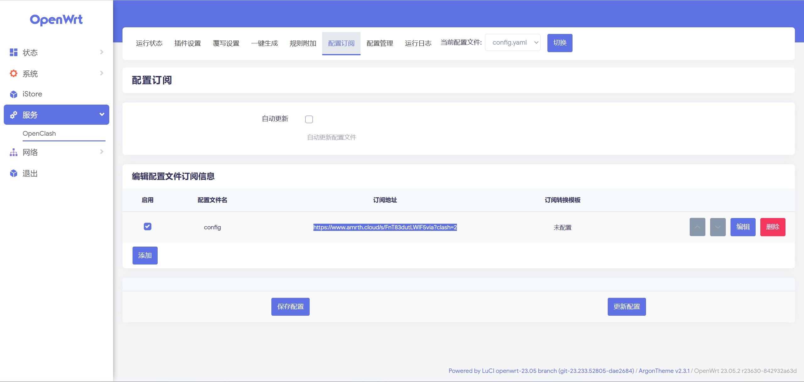Viewport: 804px width, 382px height.
Task: Click the status grid icon in sidebar
Action: [14, 52]
